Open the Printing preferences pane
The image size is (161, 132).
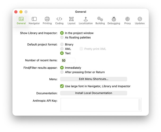pyautogui.click(x=47, y=21)
